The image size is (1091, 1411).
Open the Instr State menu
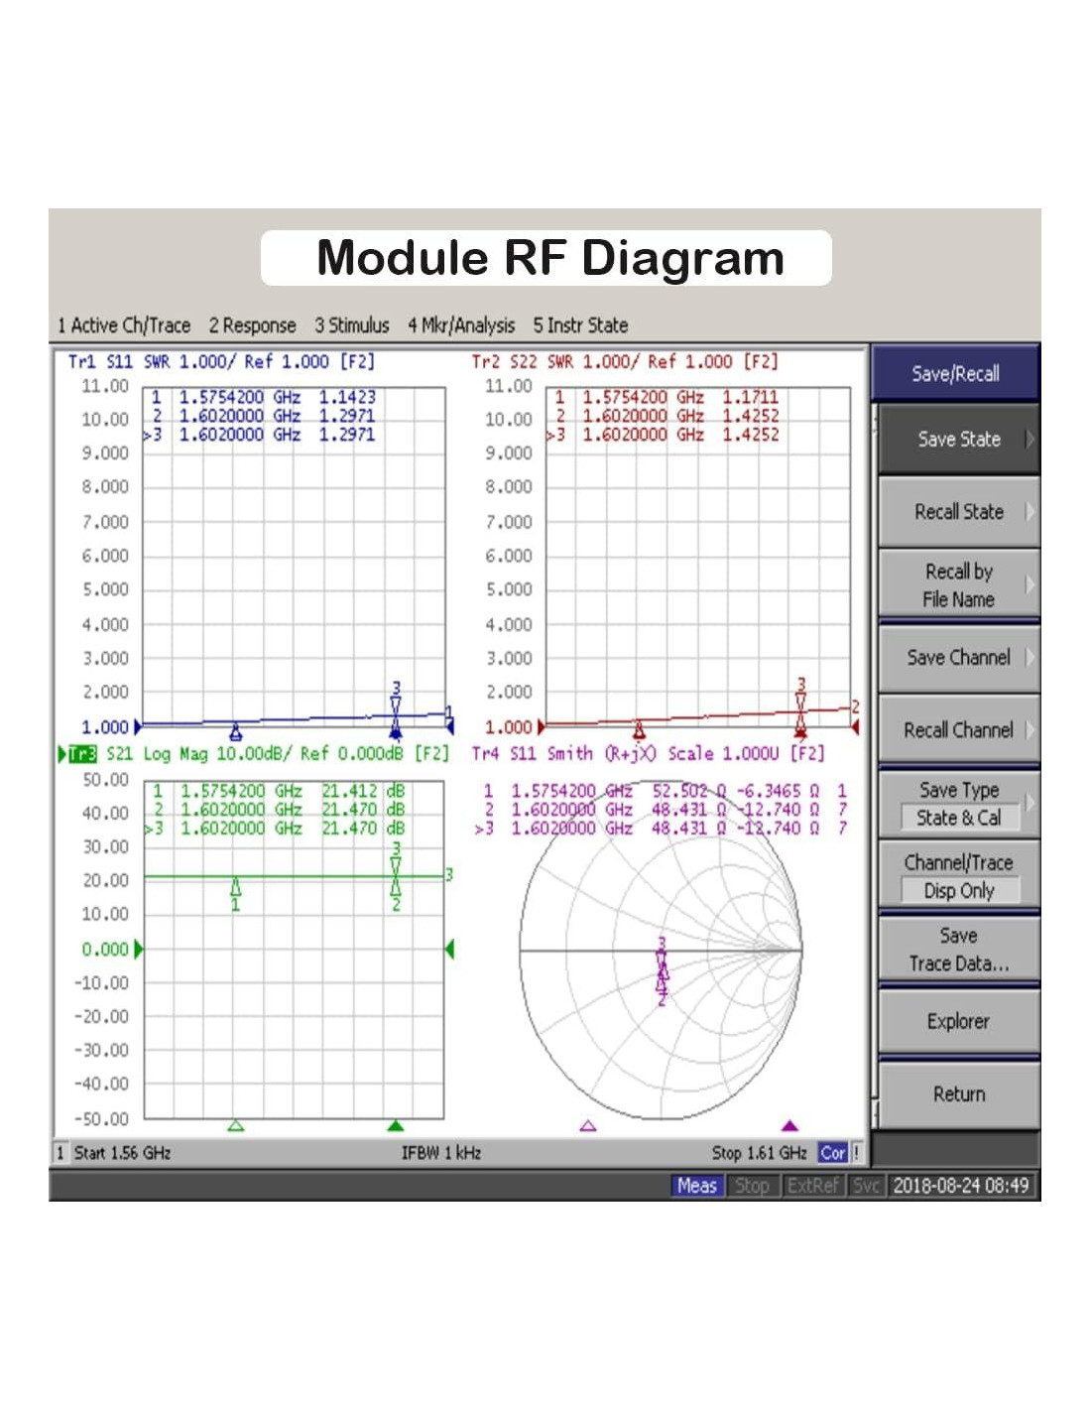[x=580, y=325]
